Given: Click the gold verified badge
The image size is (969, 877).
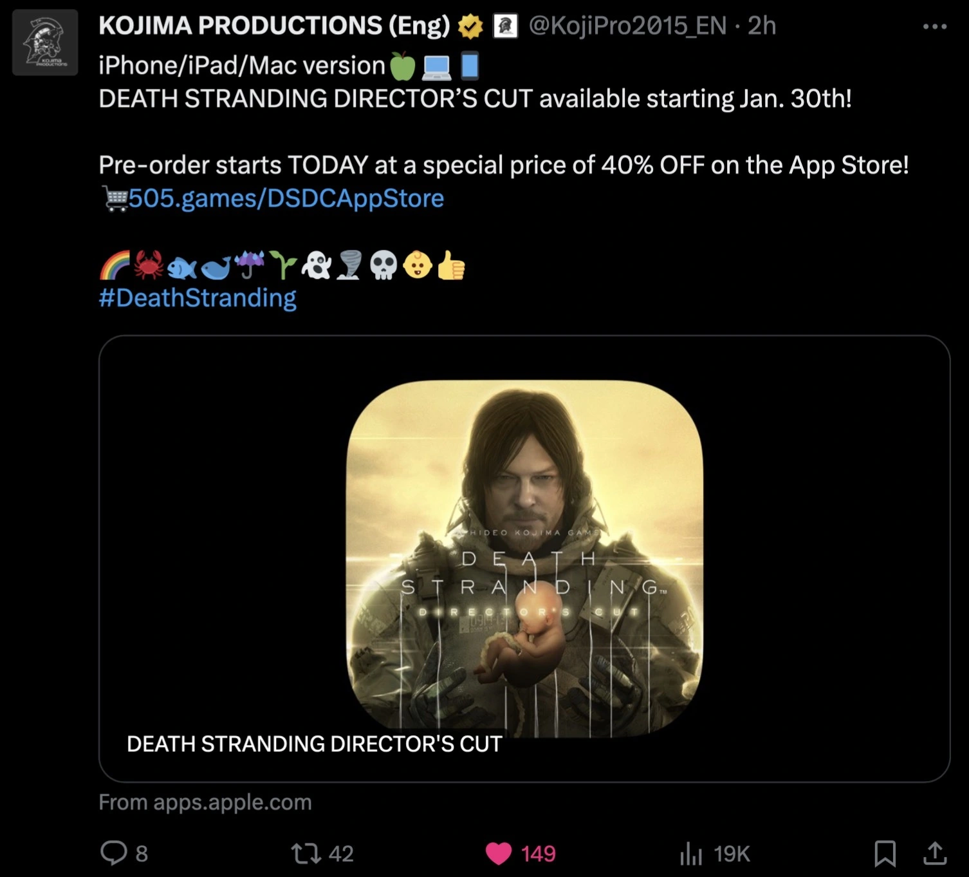Looking at the screenshot, I should coord(470,26).
